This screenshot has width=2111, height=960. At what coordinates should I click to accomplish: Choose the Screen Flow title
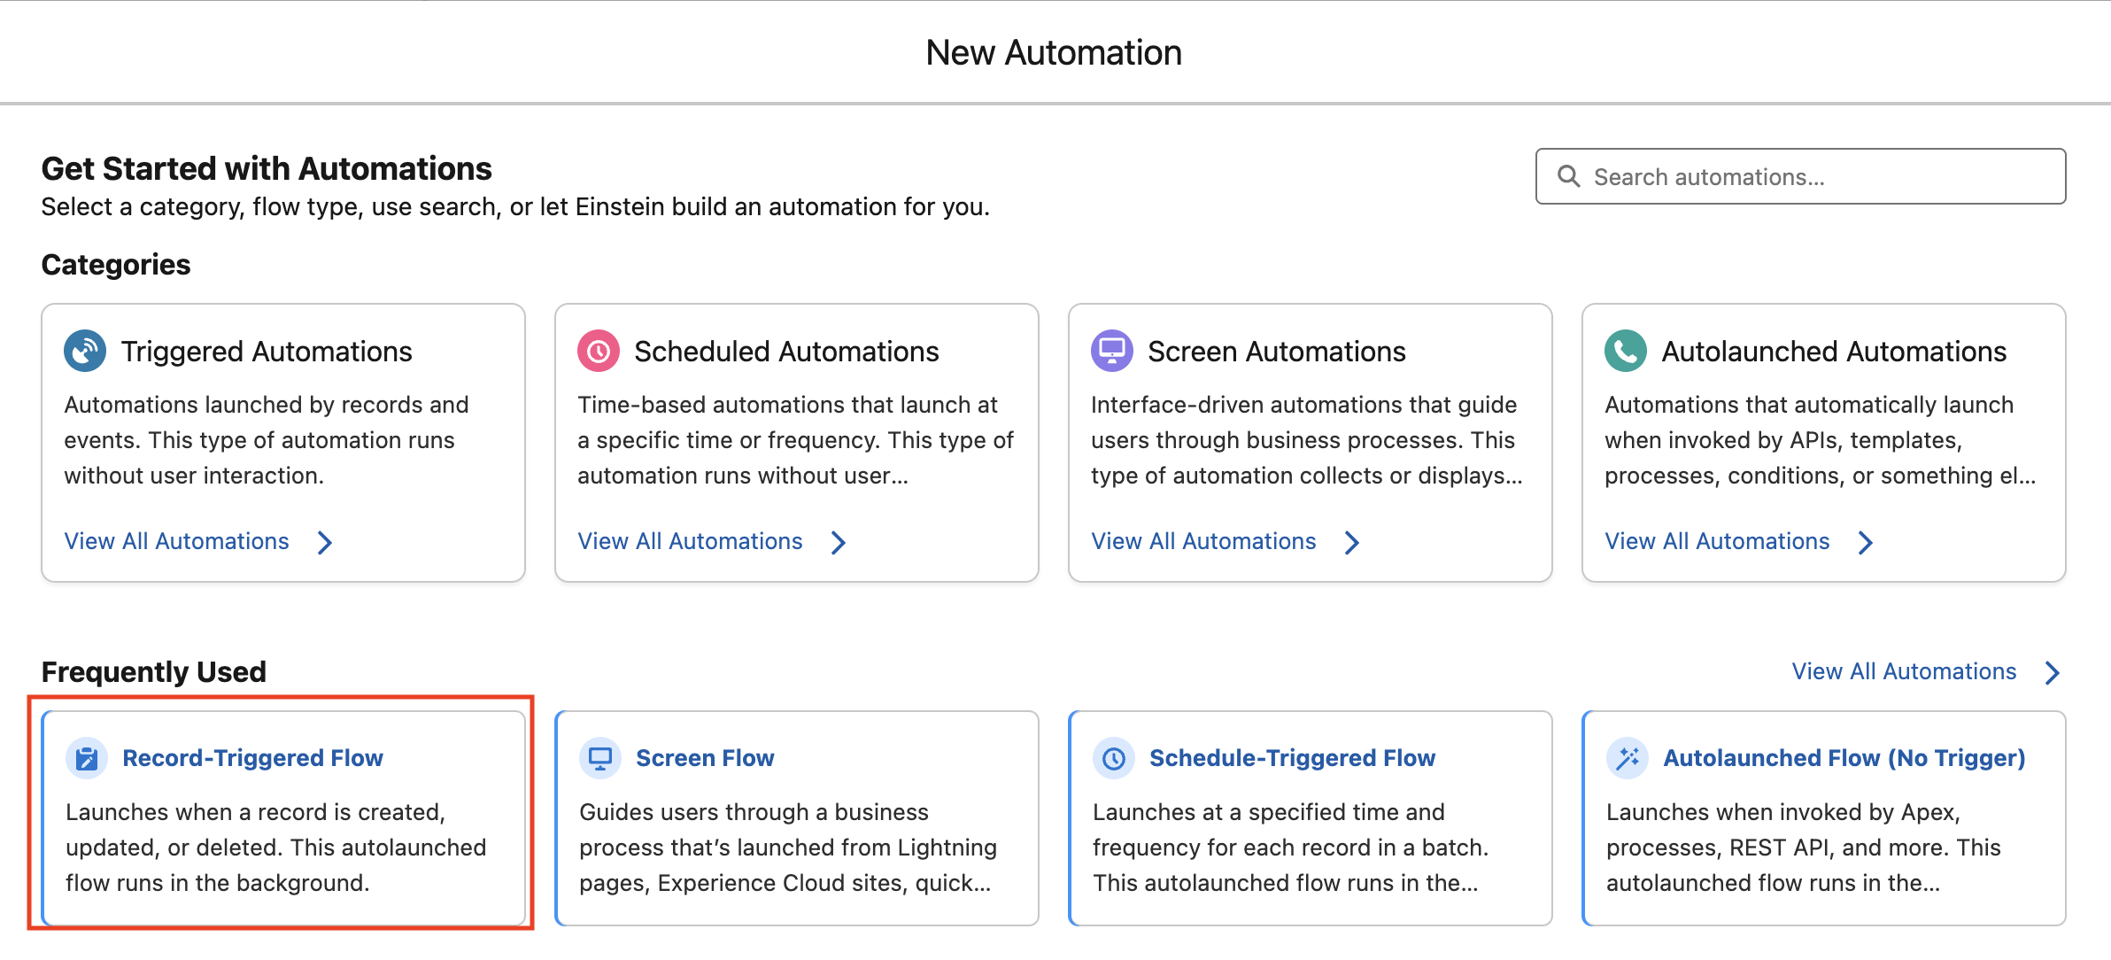pyautogui.click(x=705, y=758)
